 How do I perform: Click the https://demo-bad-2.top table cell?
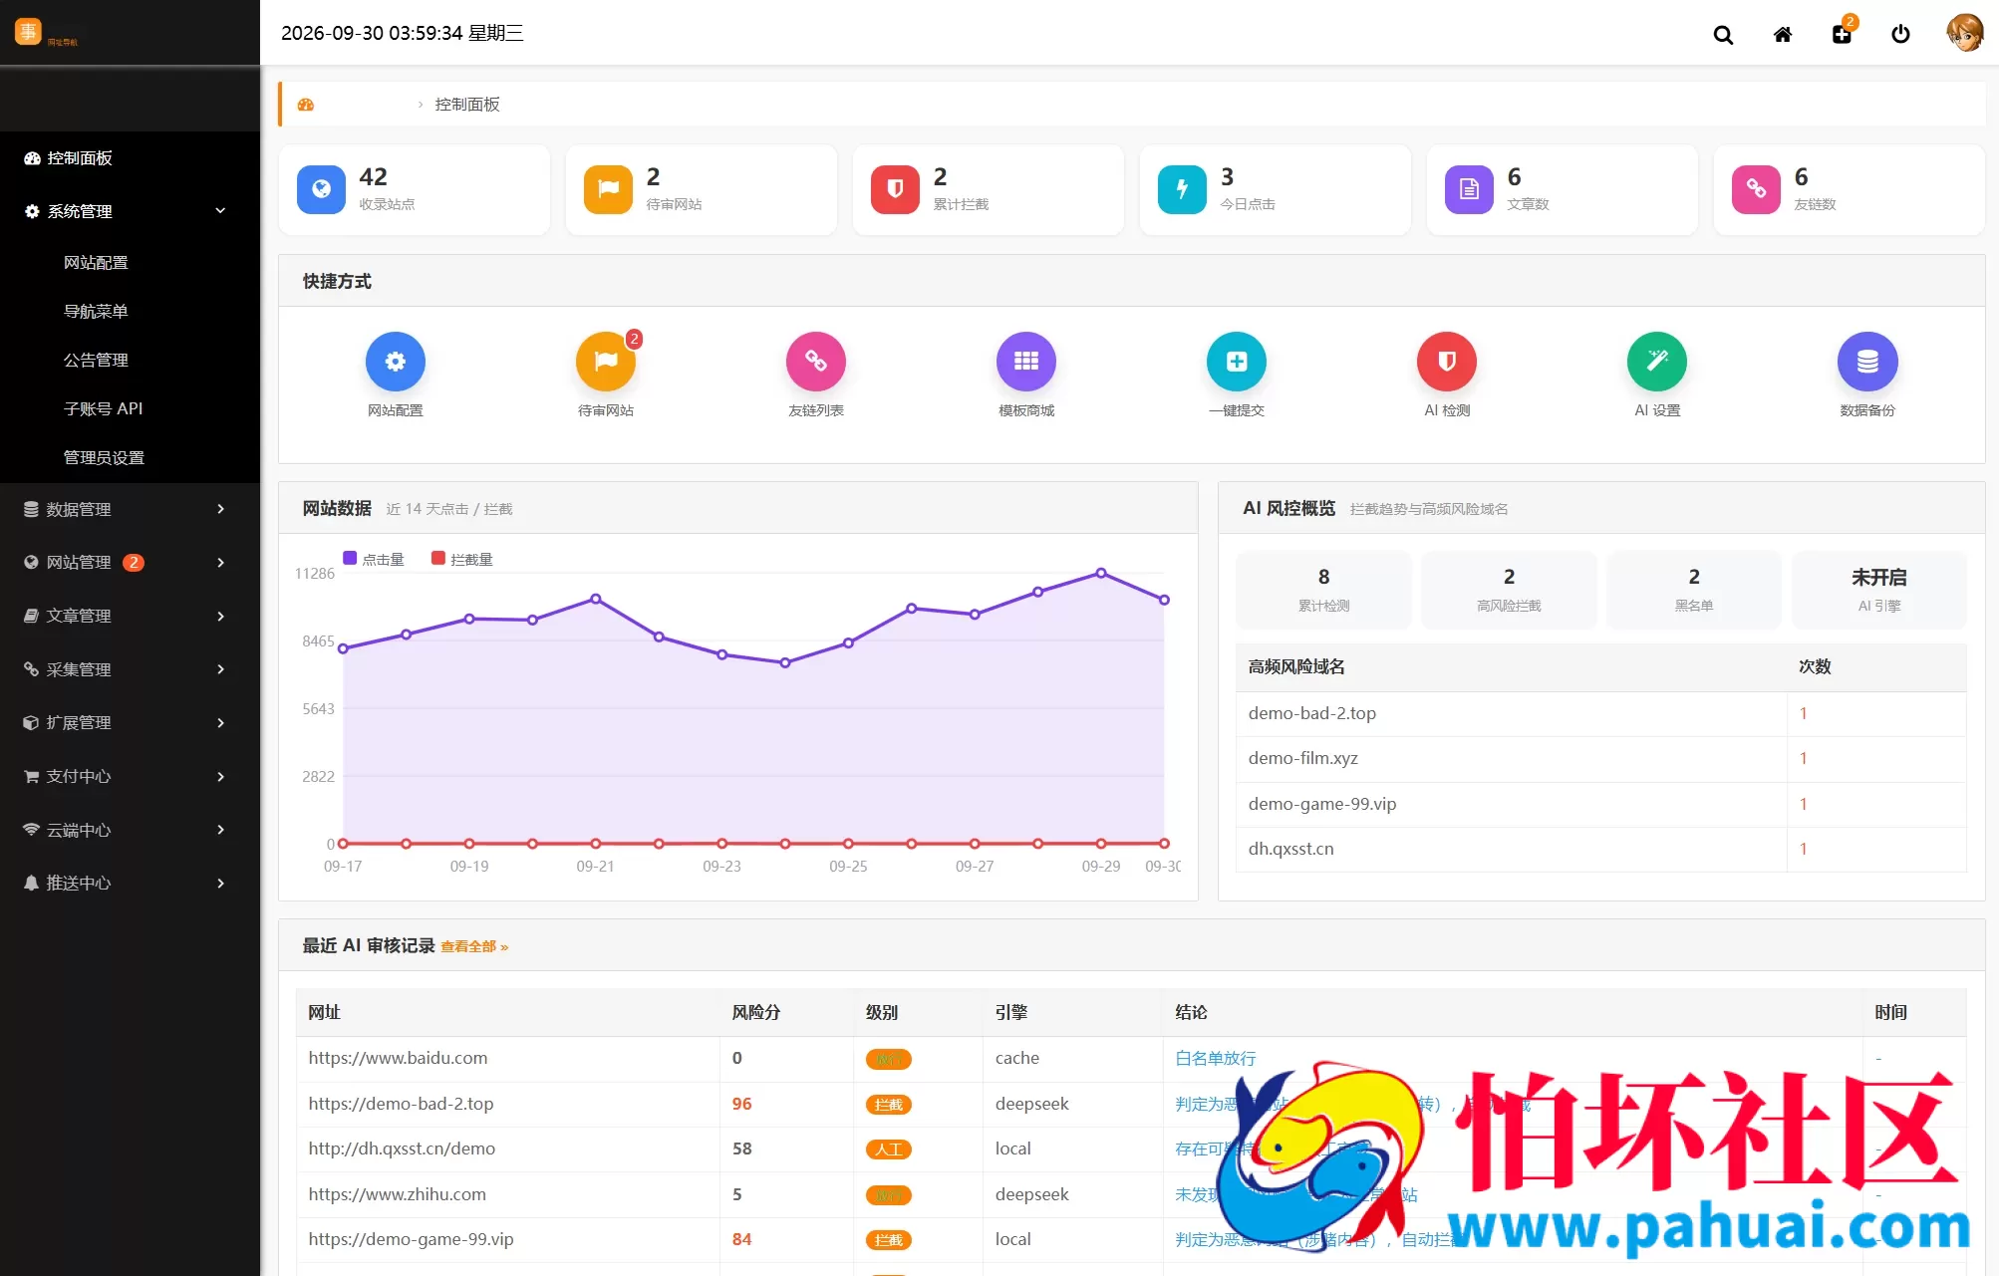(507, 1104)
